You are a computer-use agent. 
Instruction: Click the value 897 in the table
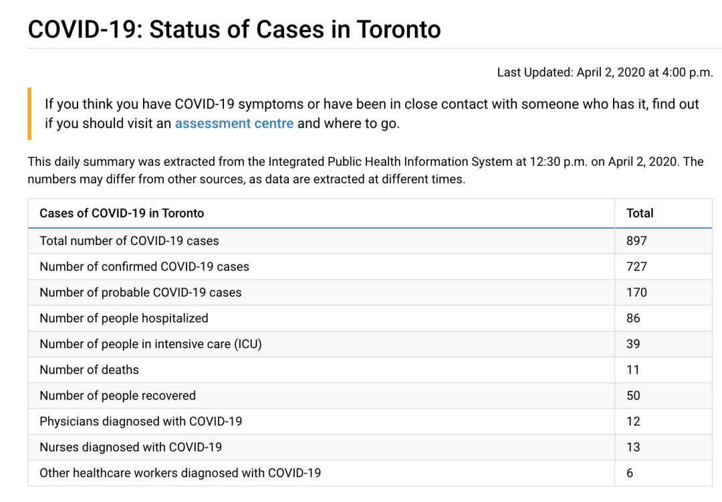[636, 241]
